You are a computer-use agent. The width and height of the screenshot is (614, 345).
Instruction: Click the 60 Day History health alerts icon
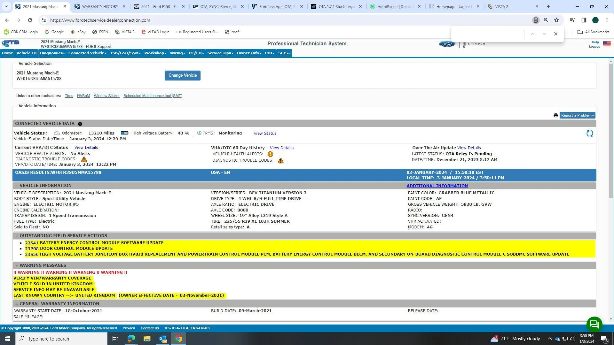coord(270,154)
